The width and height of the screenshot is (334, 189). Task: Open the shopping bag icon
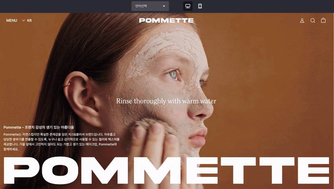click(323, 20)
